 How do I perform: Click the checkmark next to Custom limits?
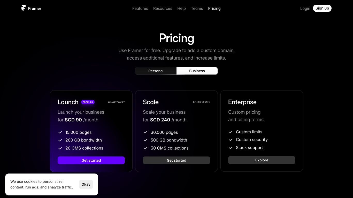231,132
